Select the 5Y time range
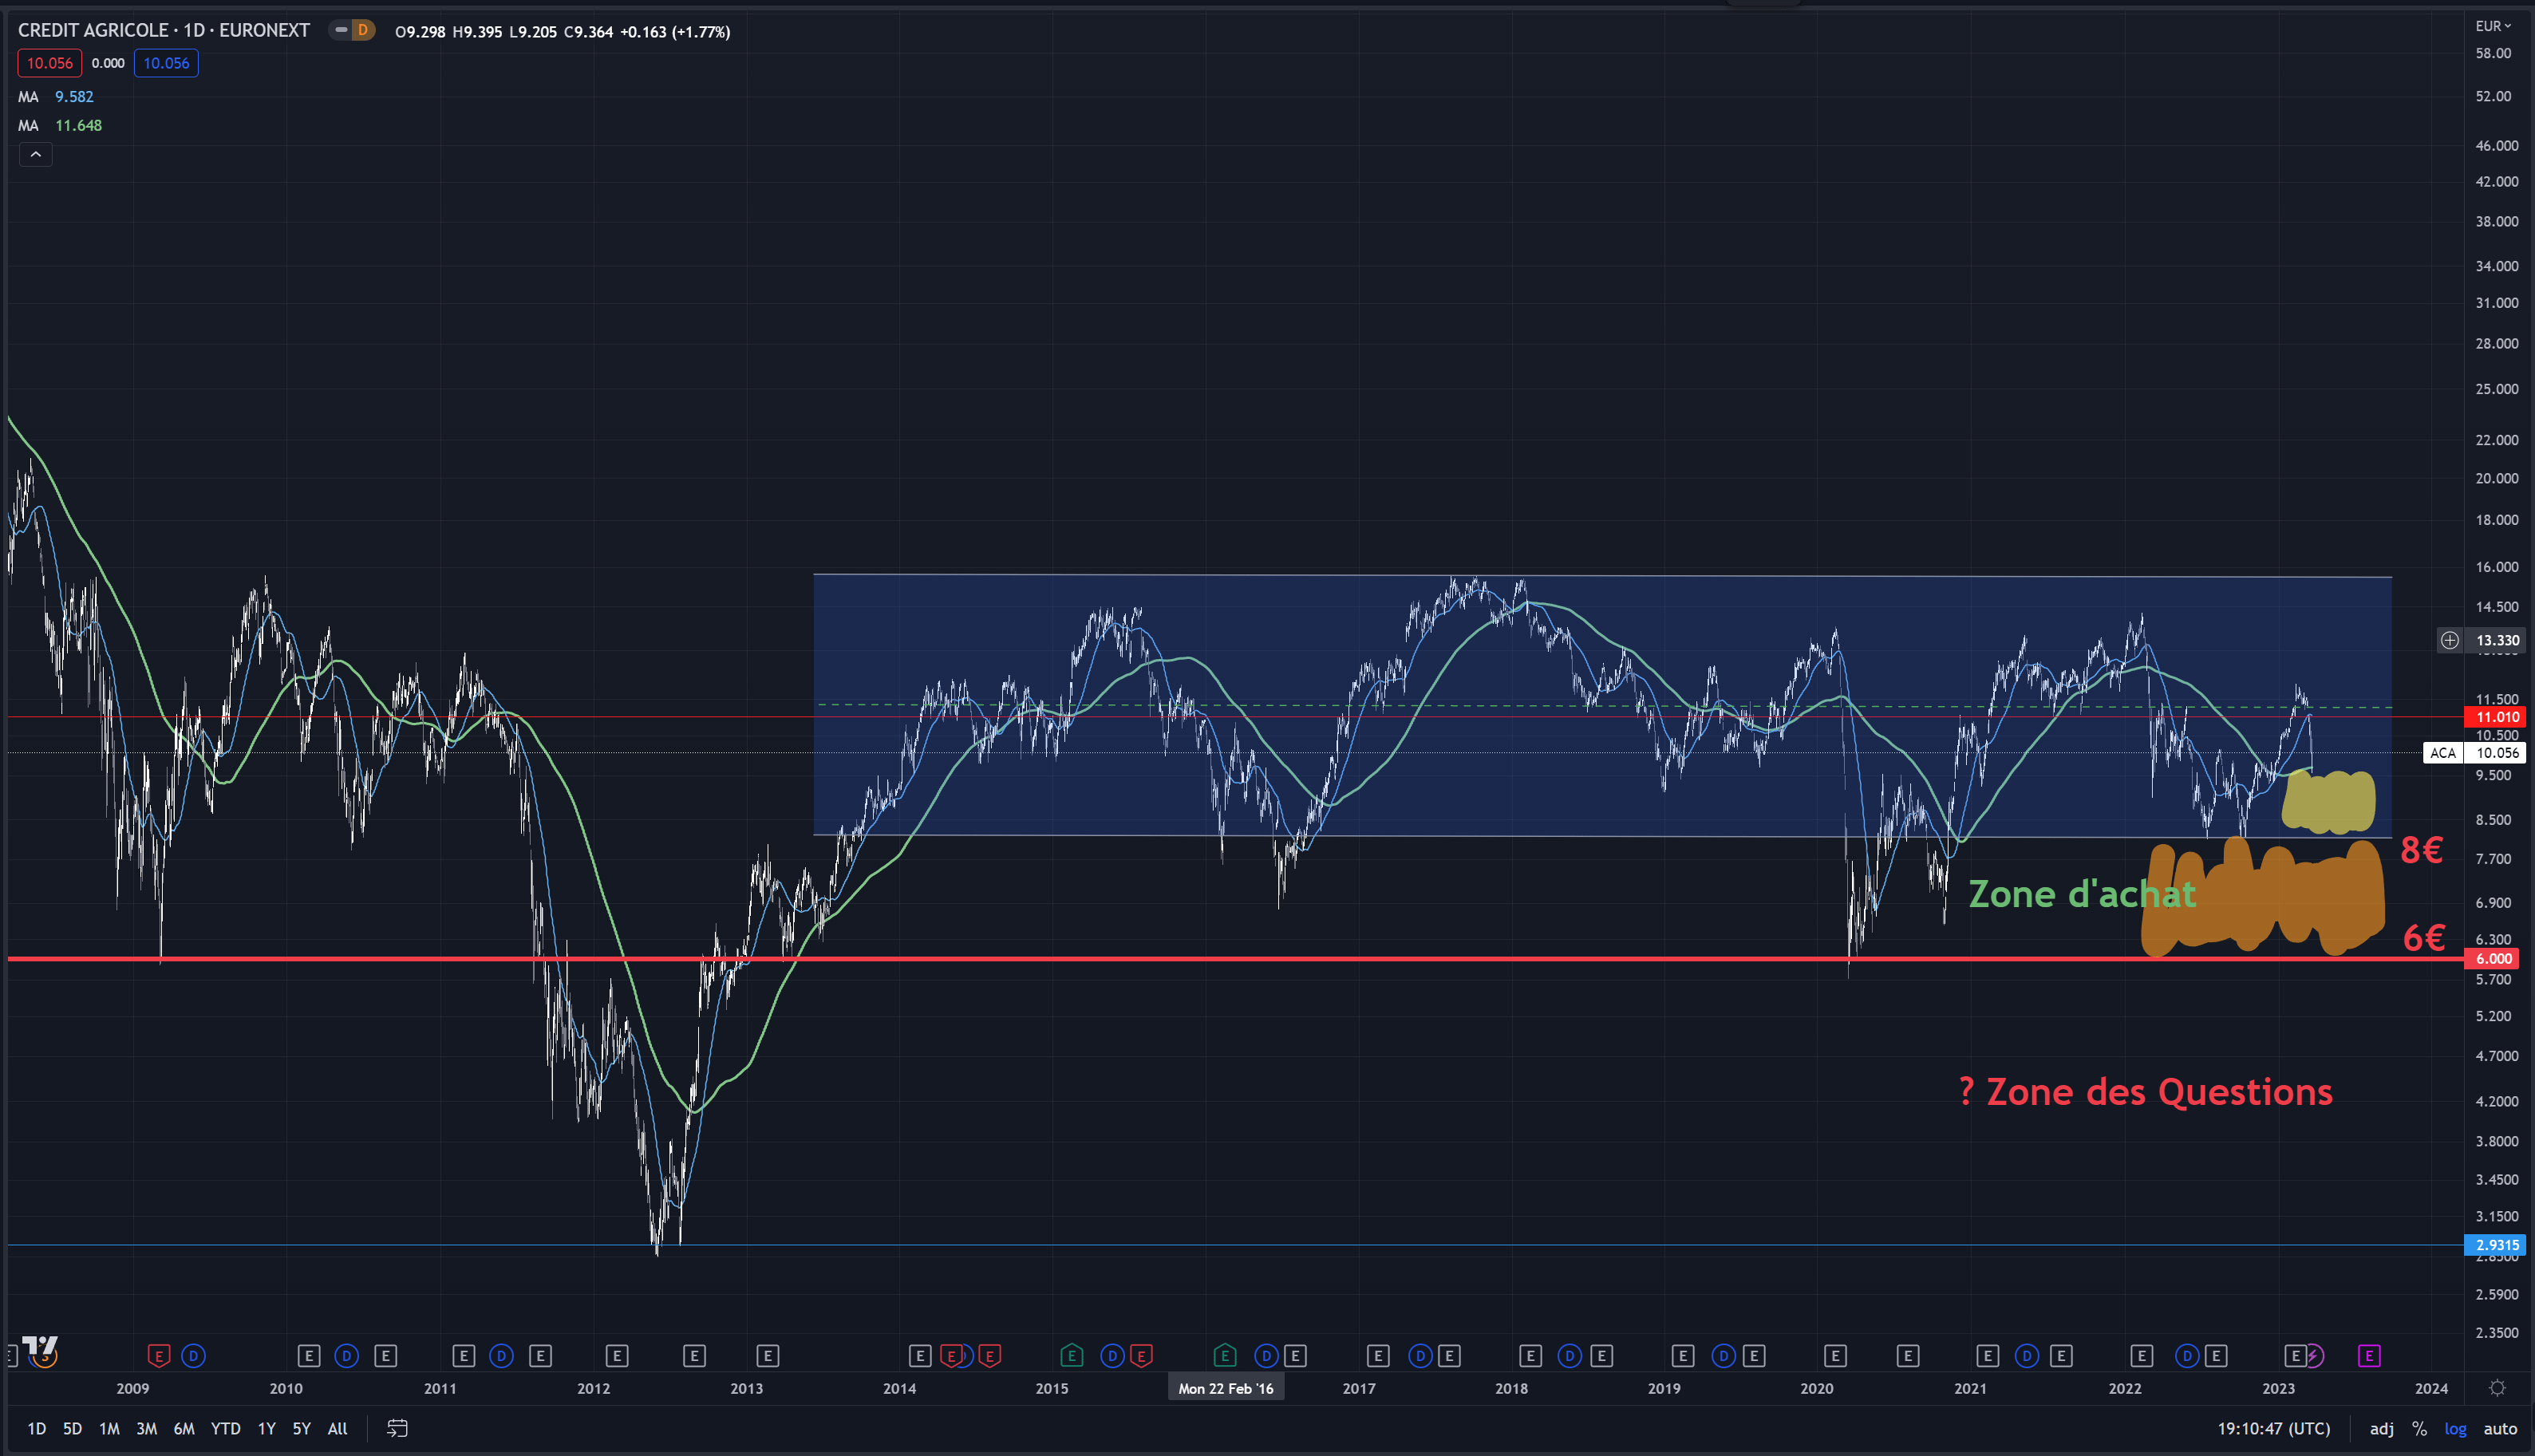The width and height of the screenshot is (2535, 1456). coord(301,1428)
